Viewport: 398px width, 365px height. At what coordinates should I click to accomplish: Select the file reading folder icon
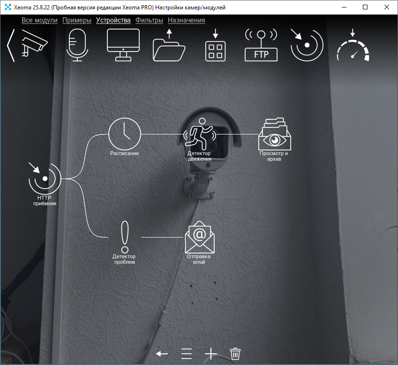[169, 47]
